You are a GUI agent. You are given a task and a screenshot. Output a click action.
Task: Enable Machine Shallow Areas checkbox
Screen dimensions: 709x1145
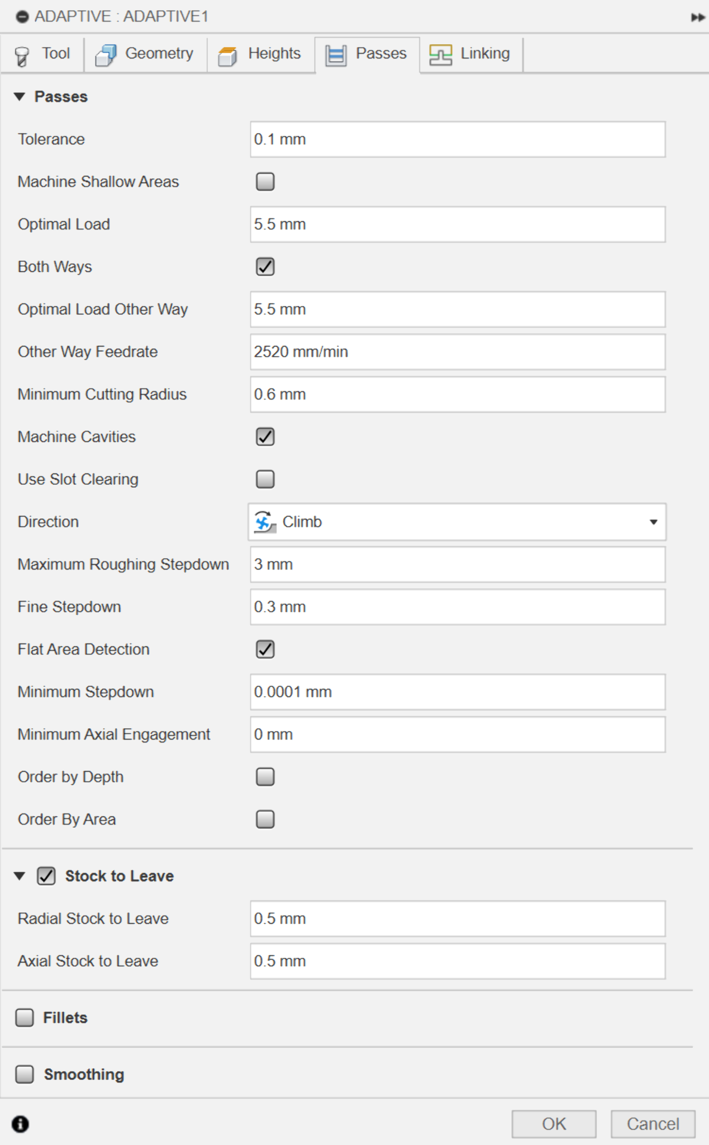265,181
